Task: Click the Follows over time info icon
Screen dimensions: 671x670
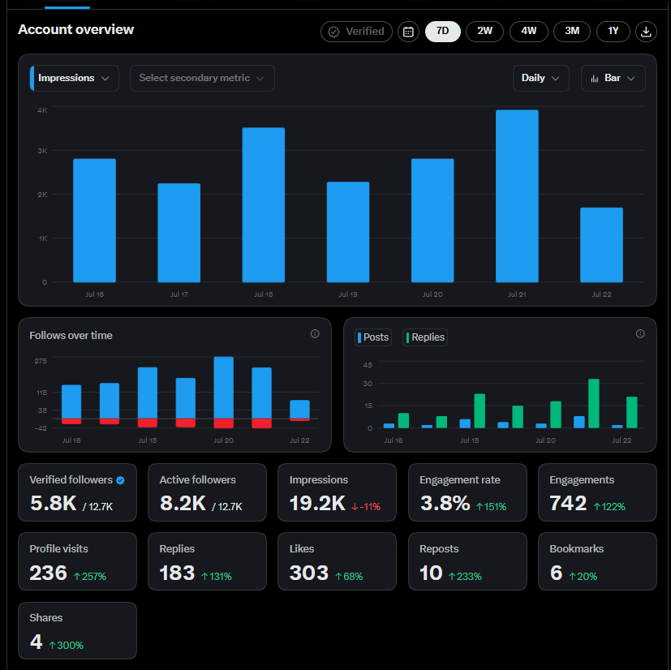Action: tap(315, 333)
